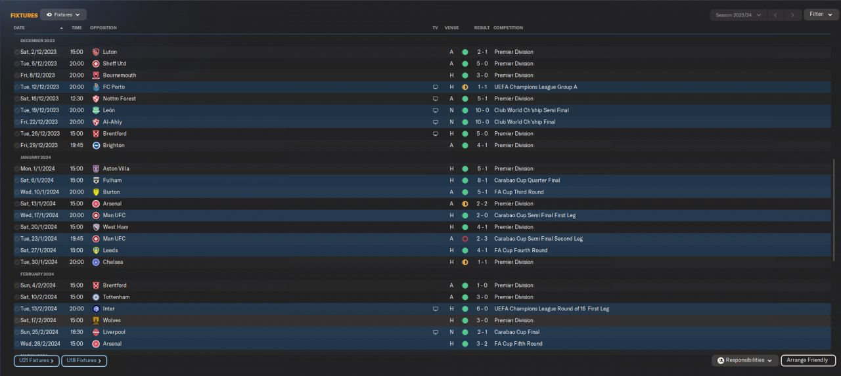This screenshot has height=376, width=841.
Task: Click the FC Porto club badge
Action: pos(96,87)
